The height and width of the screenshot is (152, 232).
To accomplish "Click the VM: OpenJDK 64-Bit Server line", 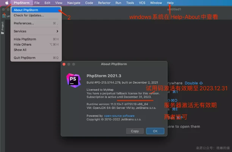I will (x=121, y=108).
